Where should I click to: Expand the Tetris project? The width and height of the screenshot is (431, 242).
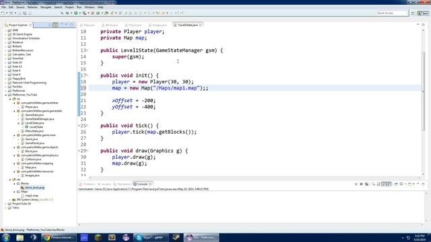tap(6, 208)
